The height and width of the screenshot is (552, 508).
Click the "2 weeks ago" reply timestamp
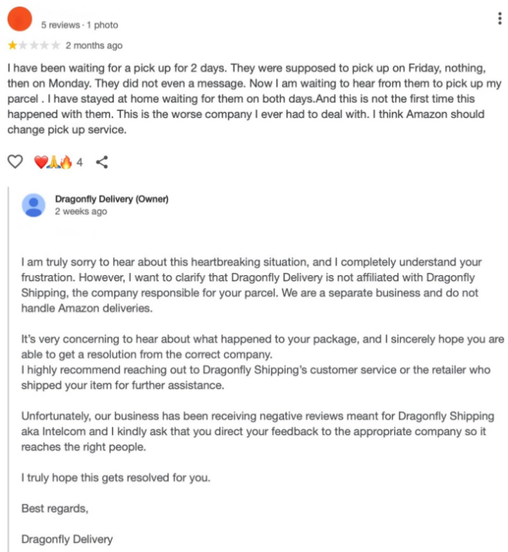tap(81, 211)
